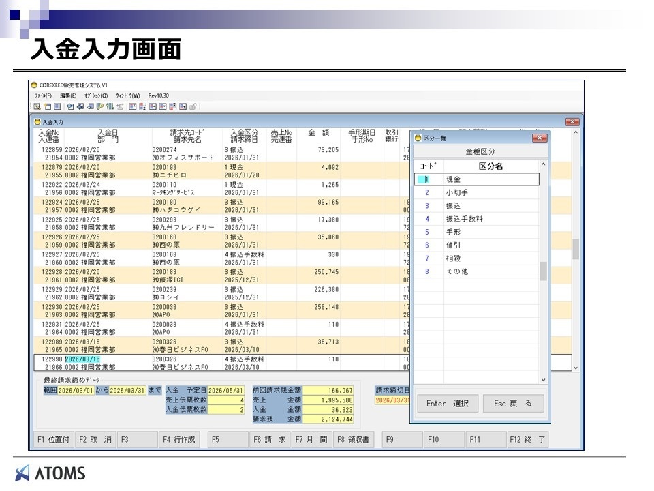Screen dimensions: 654x491
Task: Click the highlighted 2026/03/16 入金日 field
Action: [x=82, y=359]
